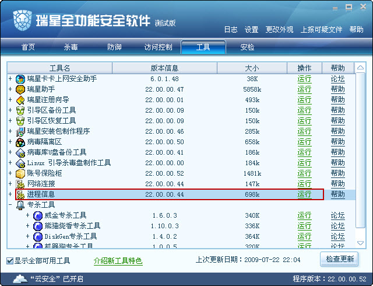Image resolution: width=373 pixels, height=286 pixels.
Task: Click the 病毒隔离区 icon
Action: point(20,142)
